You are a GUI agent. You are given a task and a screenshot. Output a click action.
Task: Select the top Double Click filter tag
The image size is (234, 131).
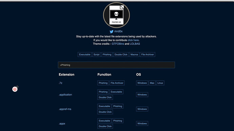click(121, 54)
